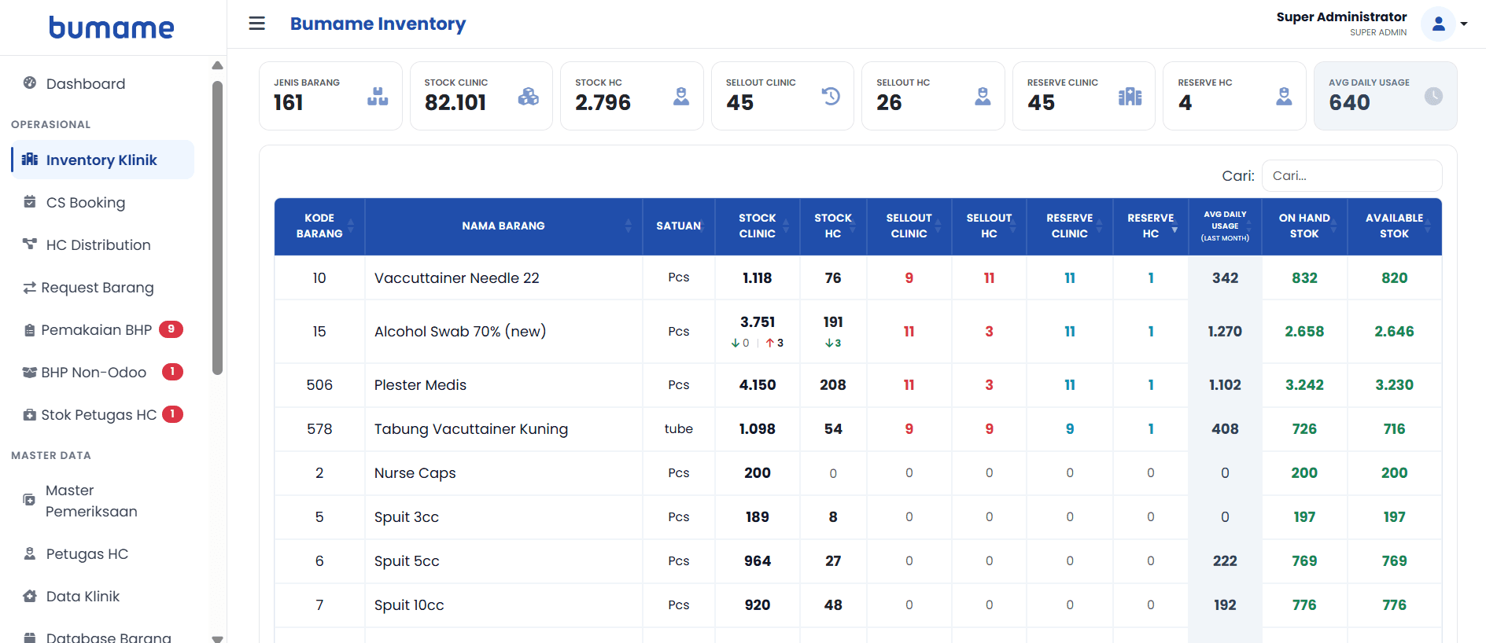Click the Reserve Clinic building icon
Screen dimensions: 1486x643
(x=1130, y=97)
